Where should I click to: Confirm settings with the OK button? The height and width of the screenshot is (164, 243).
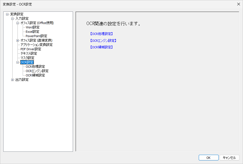[x=208, y=157]
